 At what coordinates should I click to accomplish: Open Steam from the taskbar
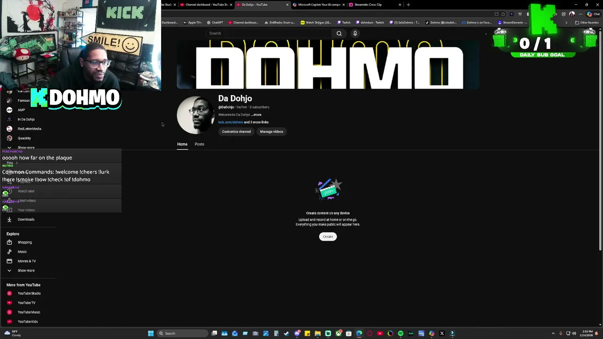point(286,333)
